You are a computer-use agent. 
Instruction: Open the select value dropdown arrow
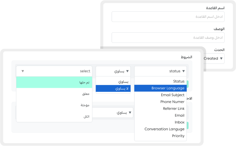23,71
